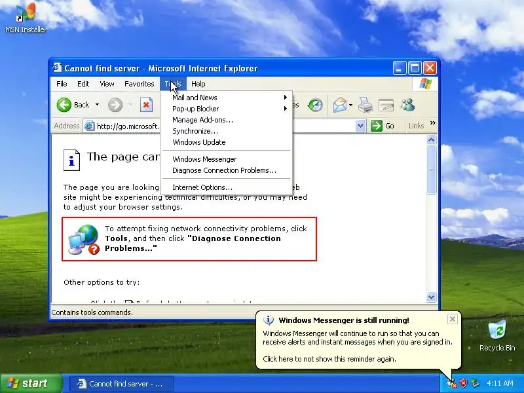
Task: Expand the Back button history dropdown arrow
Action: [97, 105]
